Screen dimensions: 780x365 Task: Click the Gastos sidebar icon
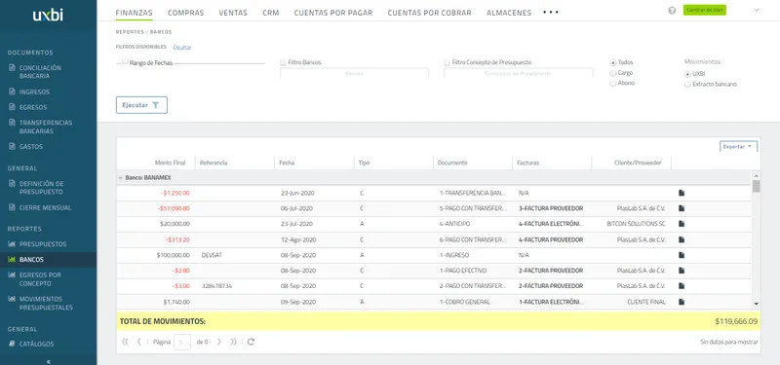[12, 147]
